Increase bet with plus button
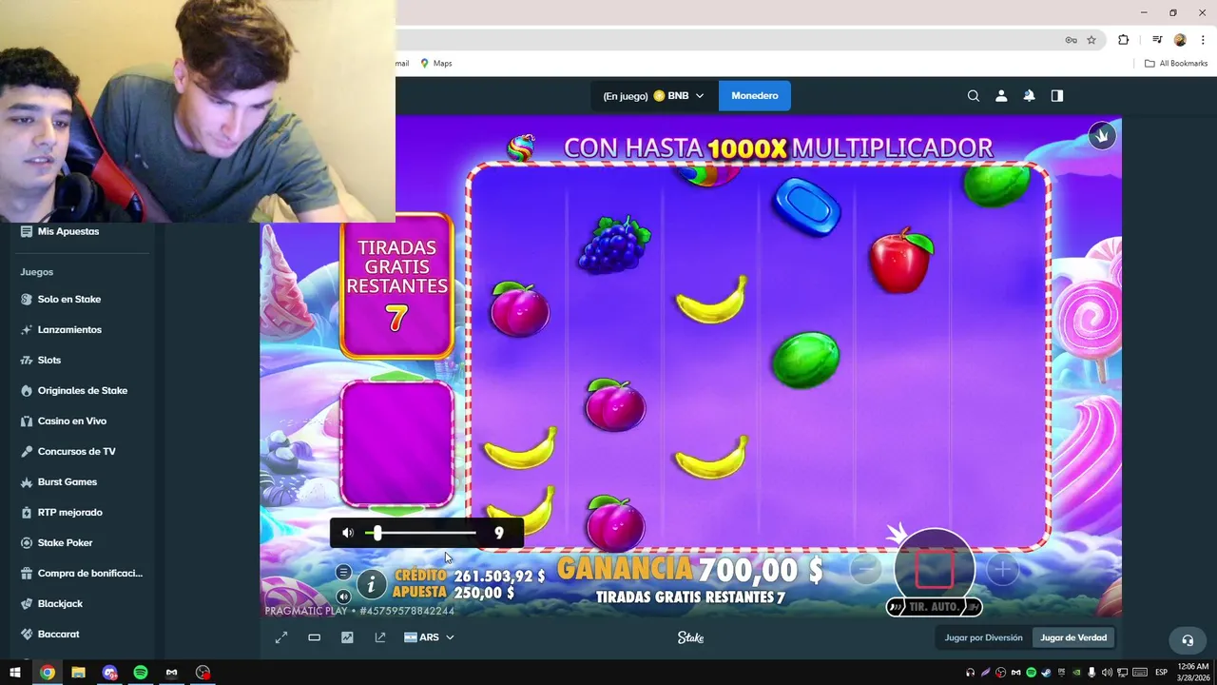The image size is (1217, 685). pyautogui.click(x=1002, y=569)
